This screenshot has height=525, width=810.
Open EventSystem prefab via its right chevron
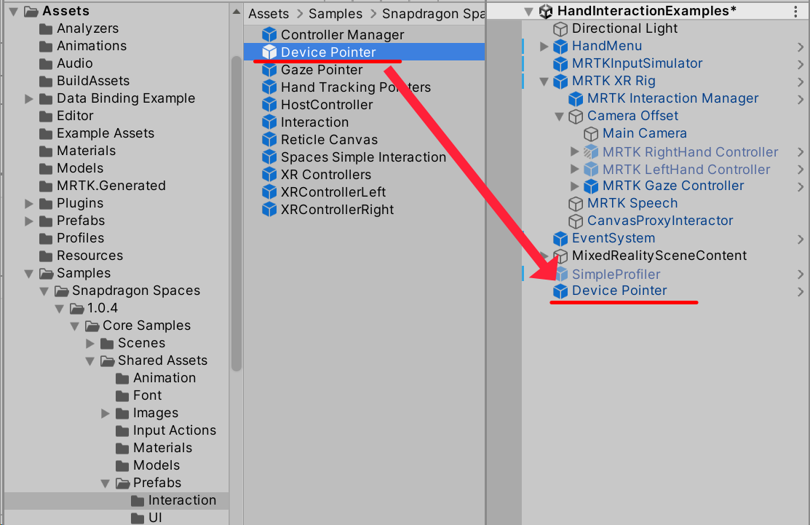[x=801, y=240]
